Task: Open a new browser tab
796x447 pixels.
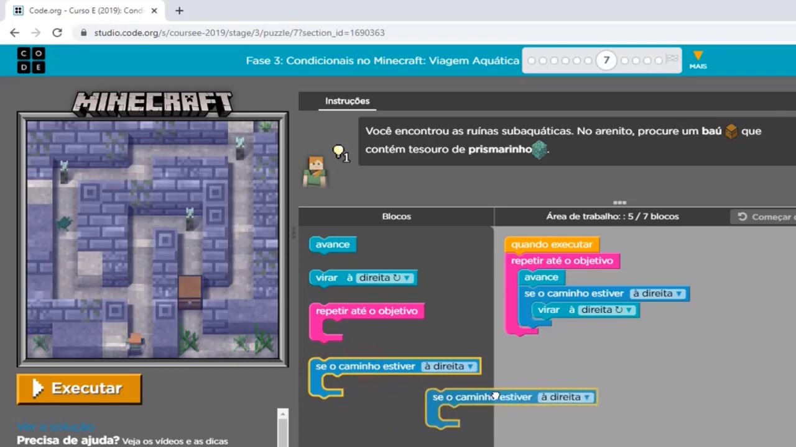Action: [179, 11]
